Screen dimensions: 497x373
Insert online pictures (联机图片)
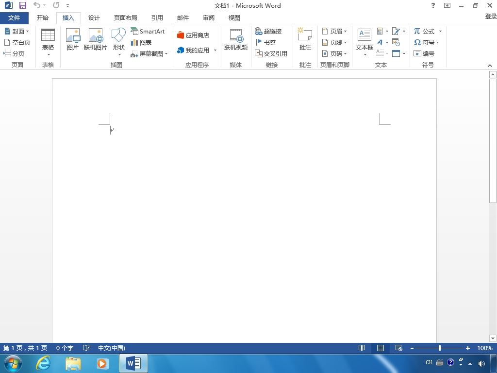pyautogui.click(x=96, y=40)
